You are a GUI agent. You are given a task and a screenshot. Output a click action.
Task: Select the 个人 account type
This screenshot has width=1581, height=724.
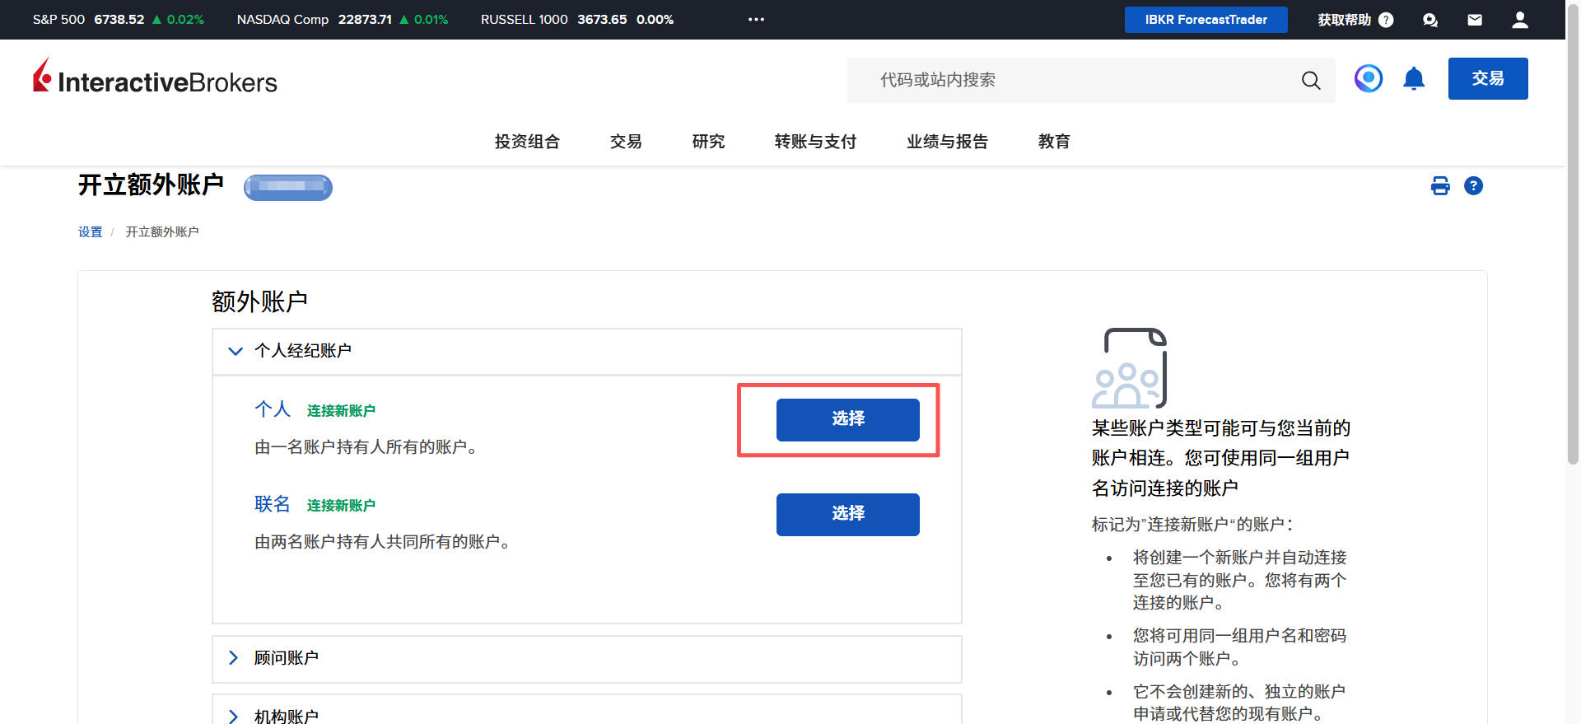pos(847,419)
